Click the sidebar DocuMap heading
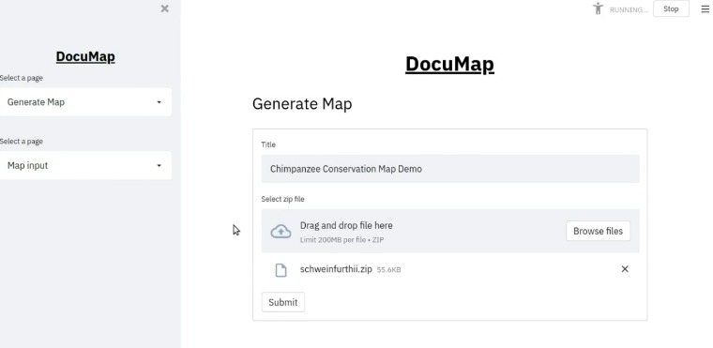The width and height of the screenshot is (713, 348). coord(85,57)
